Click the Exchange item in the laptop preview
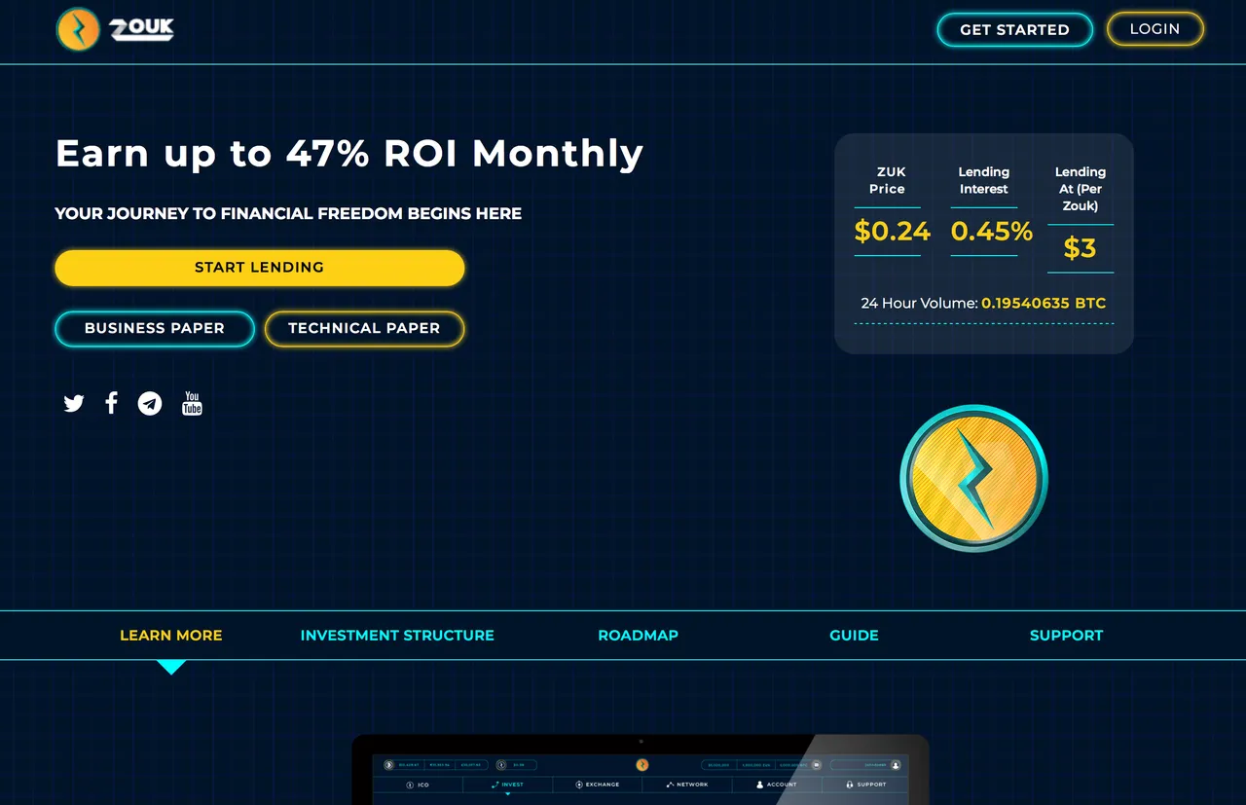The image size is (1246, 805). pyautogui.click(x=597, y=785)
